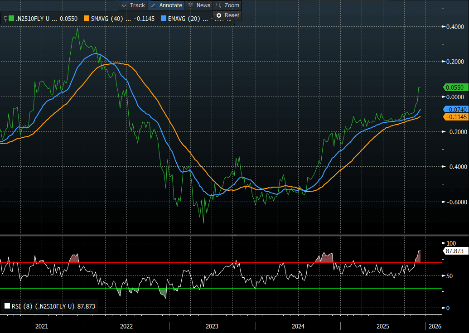The width and height of the screenshot is (469, 333).
Task: Click the white RSI (8) legend swatch
Action: pos(7,306)
